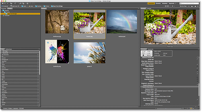Viewport: 202px width, 112px height.
Task: Click the Delete item trash icon
Action: [198, 6]
